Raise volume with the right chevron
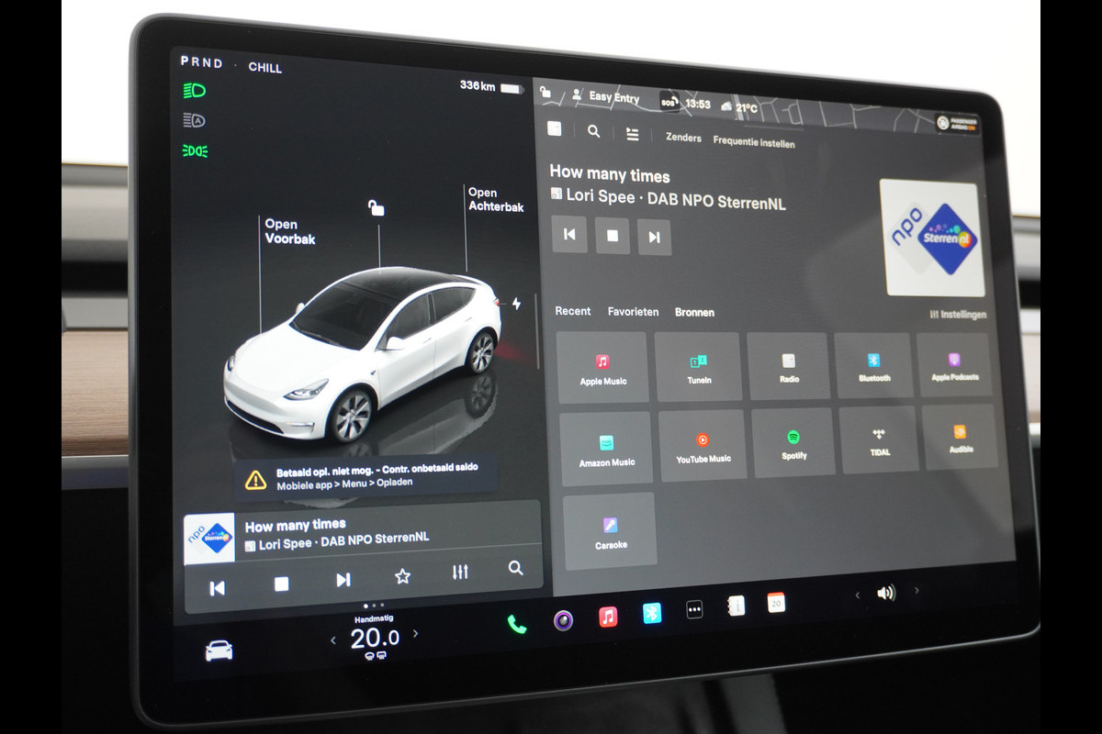Screen dimensions: 1102x734 (x=916, y=590)
